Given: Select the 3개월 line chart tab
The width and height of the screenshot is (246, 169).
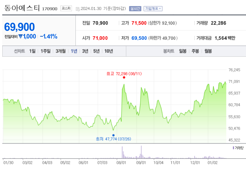Looking at the screenshot, I should (61, 51).
